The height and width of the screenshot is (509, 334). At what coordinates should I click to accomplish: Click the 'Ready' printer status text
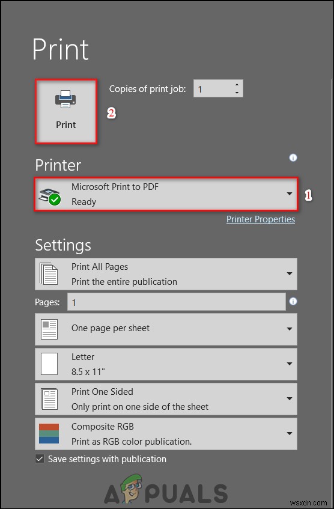point(83,202)
